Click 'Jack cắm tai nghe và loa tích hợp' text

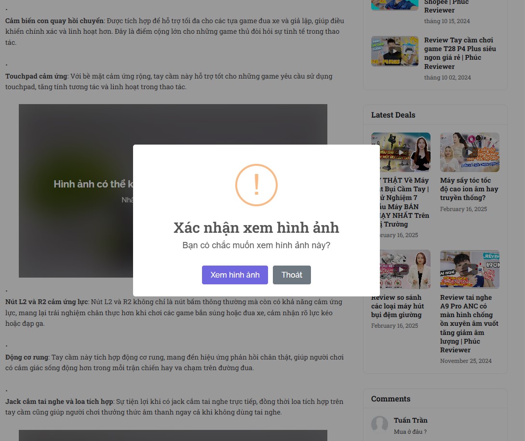(x=59, y=401)
